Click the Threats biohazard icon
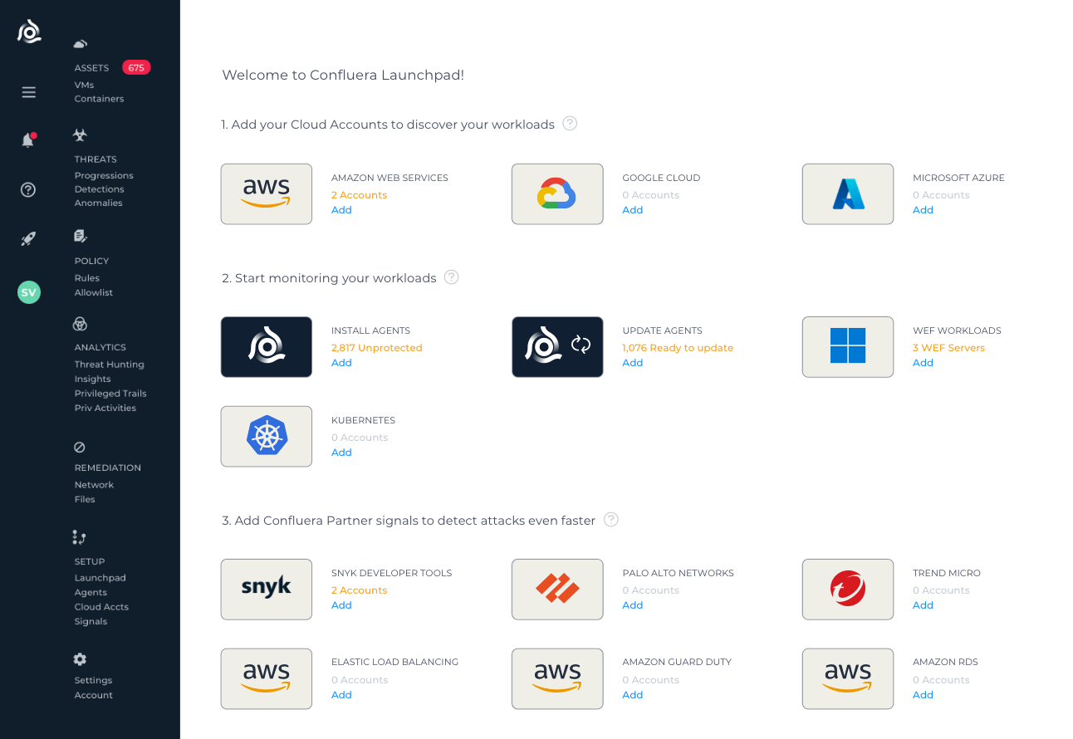 click(80, 135)
